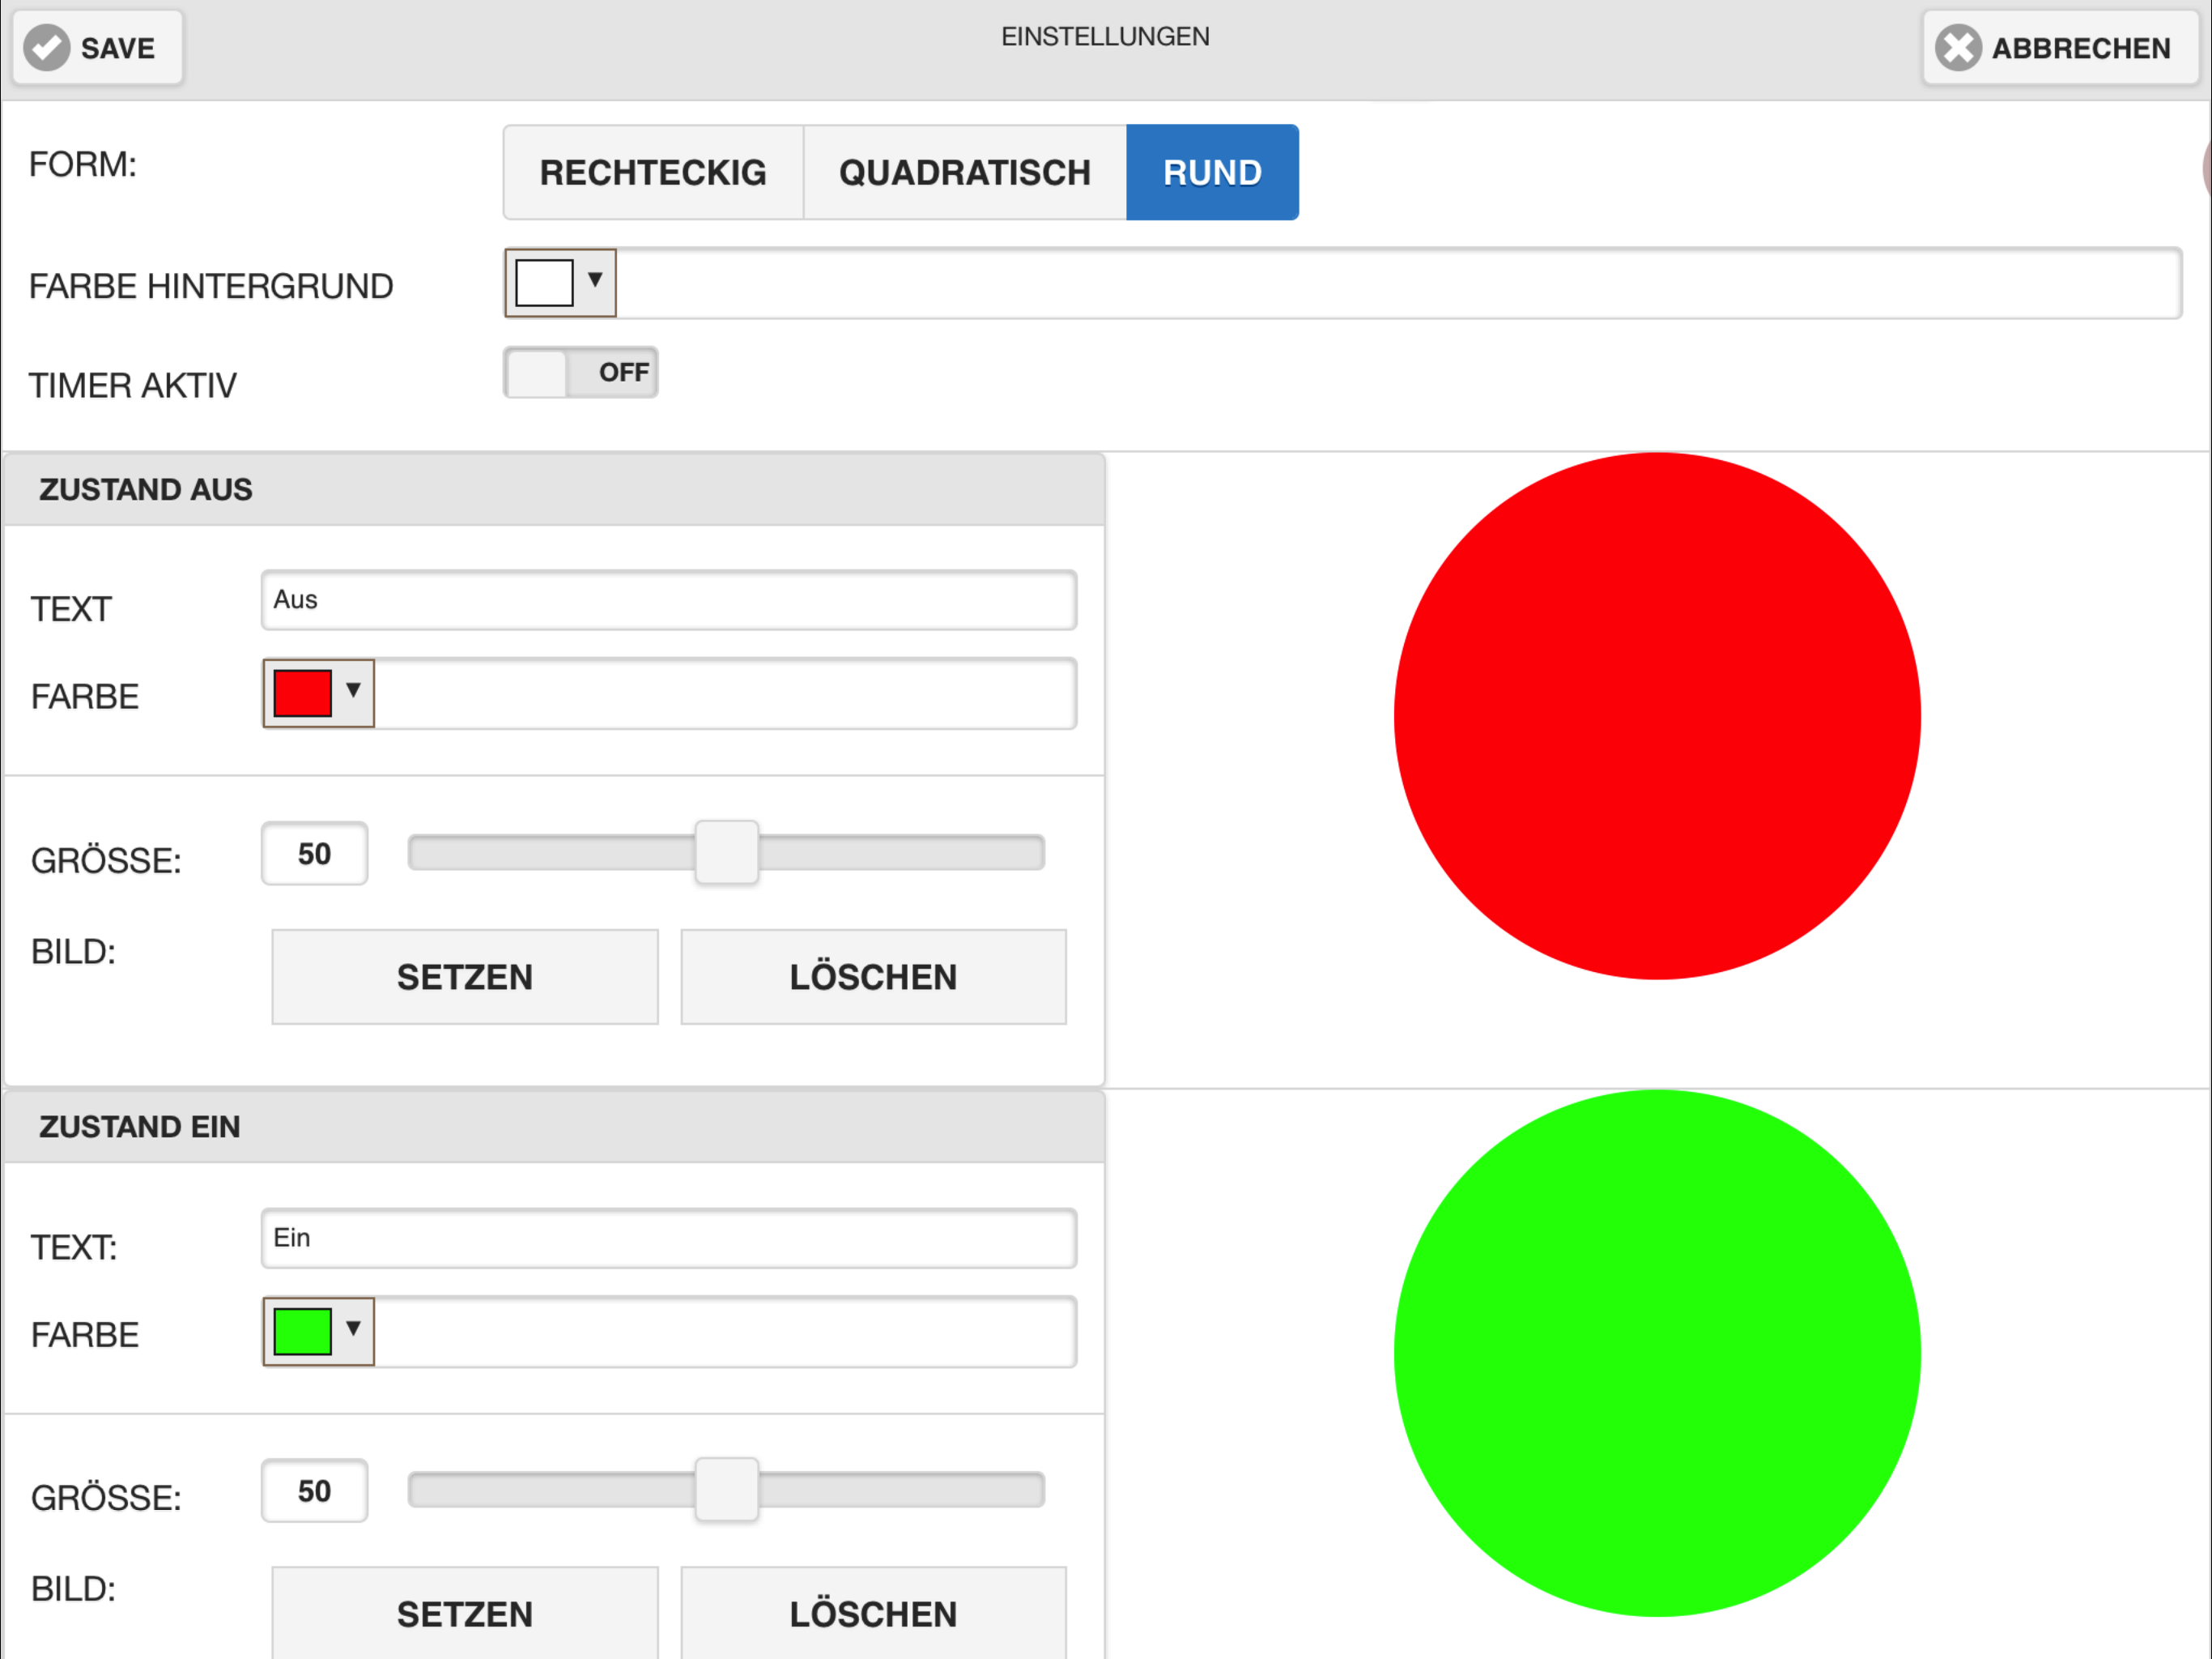Select the RECHTECKIG form tab
Viewport: 2212px width, 1659px height.
[653, 172]
